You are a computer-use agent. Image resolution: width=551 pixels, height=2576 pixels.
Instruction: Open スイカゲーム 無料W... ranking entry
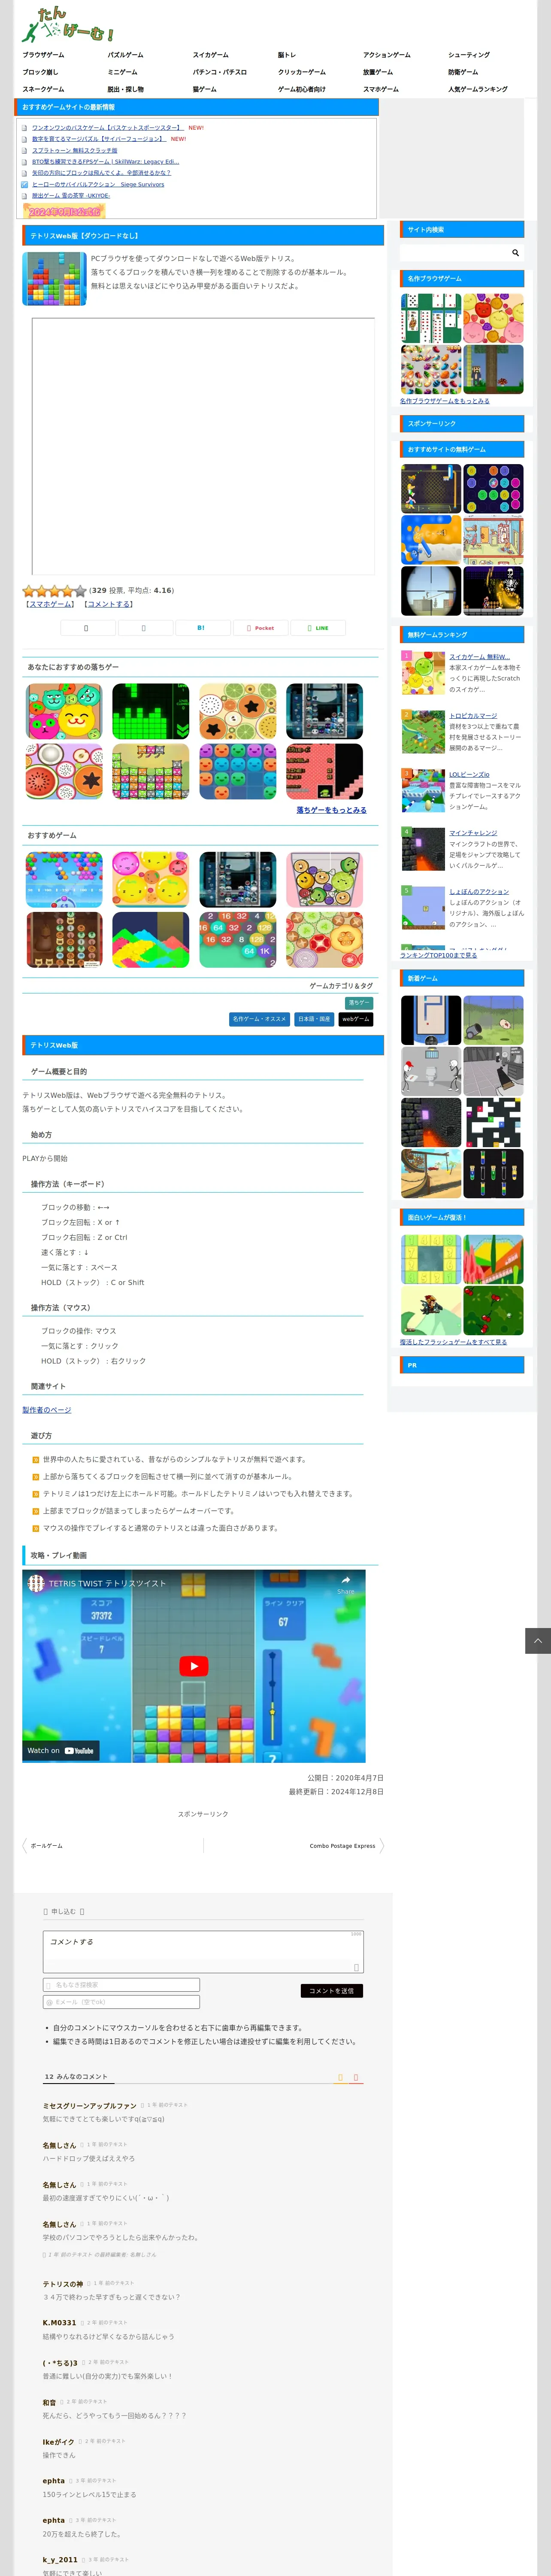pyautogui.click(x=479, y=657)
